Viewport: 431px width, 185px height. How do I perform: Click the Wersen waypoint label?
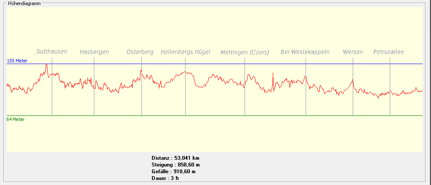(353, 52)
